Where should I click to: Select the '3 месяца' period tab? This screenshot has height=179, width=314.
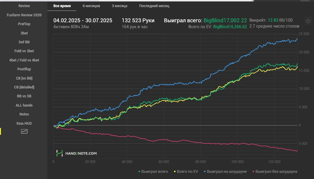pyautogui.click(x=119, y=6)
